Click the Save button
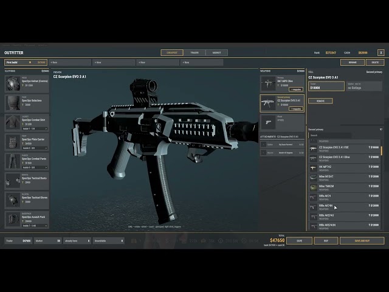 click(300, 241)
